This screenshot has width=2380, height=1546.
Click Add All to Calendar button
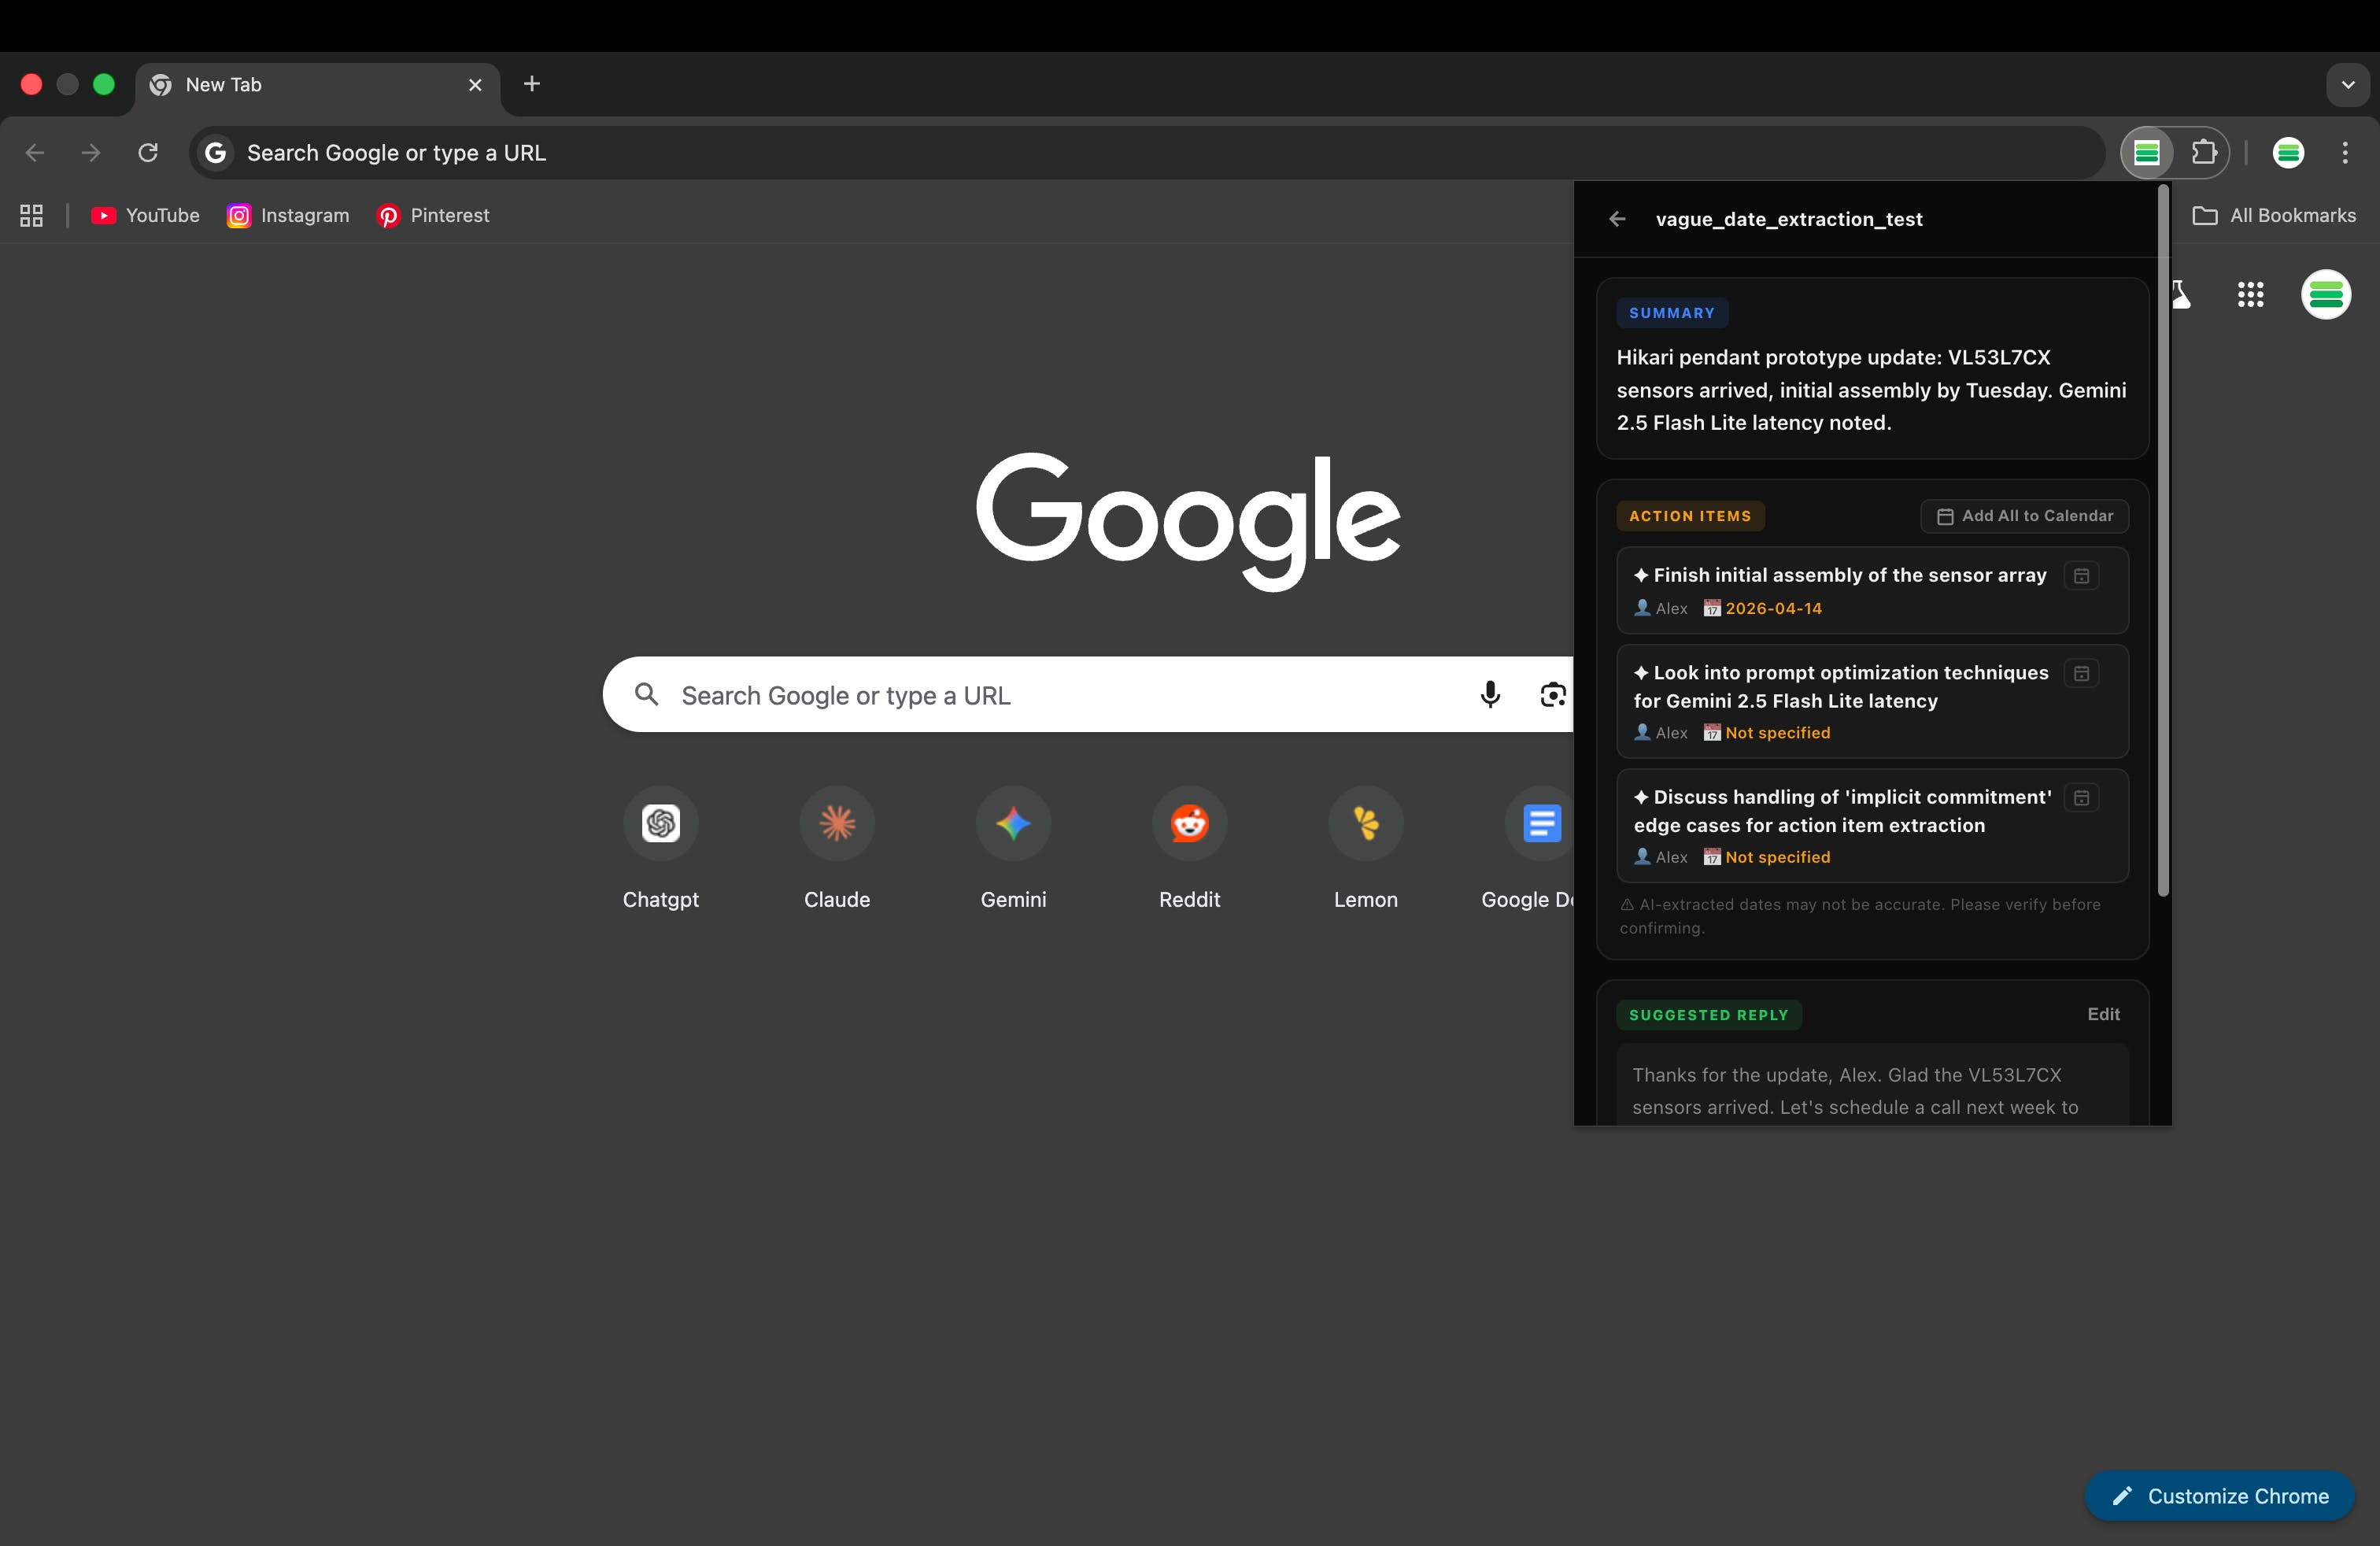click(2024, 516)
